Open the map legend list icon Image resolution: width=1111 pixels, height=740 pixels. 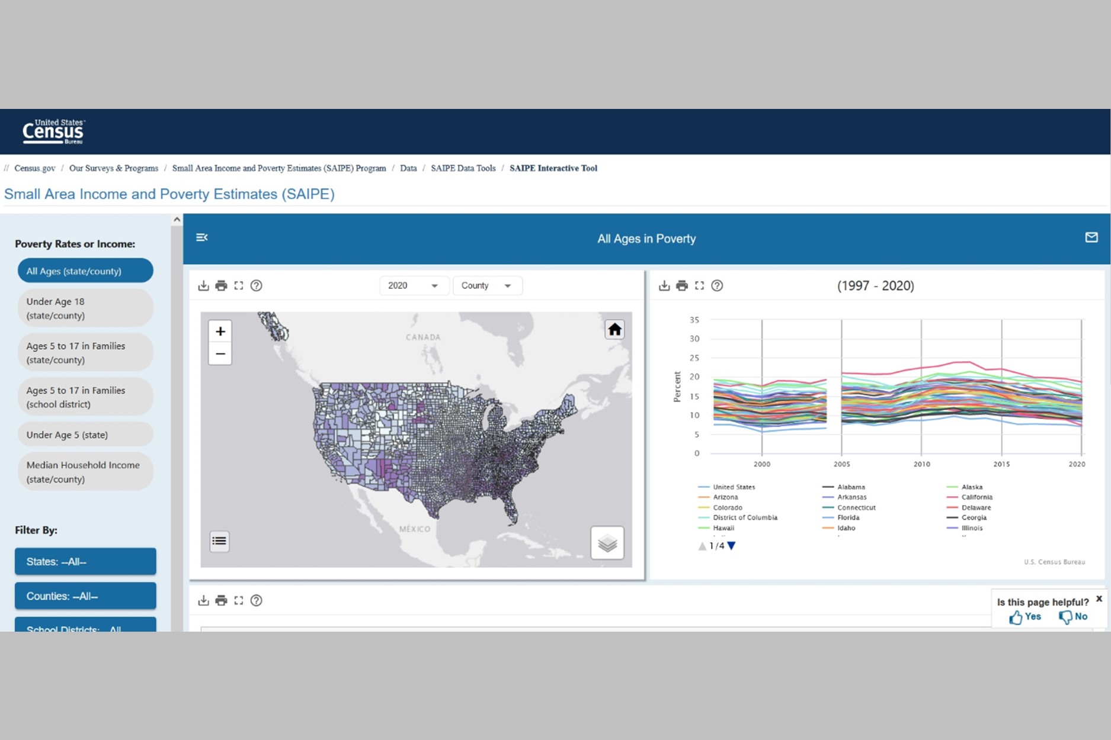(219, 541)
